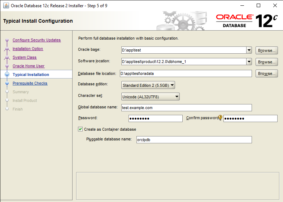Minimize the installer window
The image size is (283, 202).
pos(242,6)
